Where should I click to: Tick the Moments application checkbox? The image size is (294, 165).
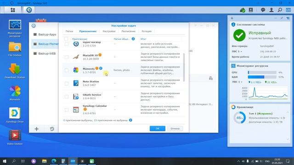[66, 70]
